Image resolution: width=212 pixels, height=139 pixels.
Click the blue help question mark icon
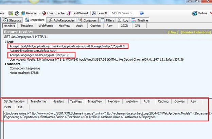142,13
